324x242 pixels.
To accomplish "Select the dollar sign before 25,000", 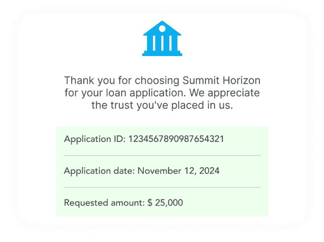I will point(150,202).
